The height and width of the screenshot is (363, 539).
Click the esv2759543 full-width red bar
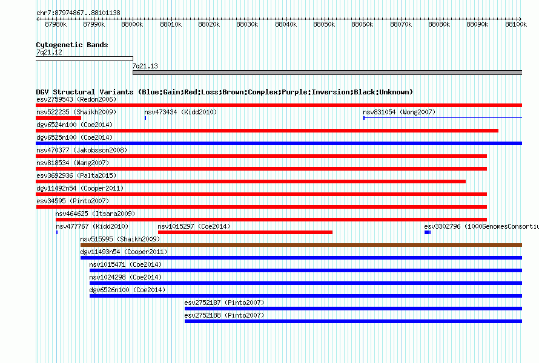(x=279, y=105)
